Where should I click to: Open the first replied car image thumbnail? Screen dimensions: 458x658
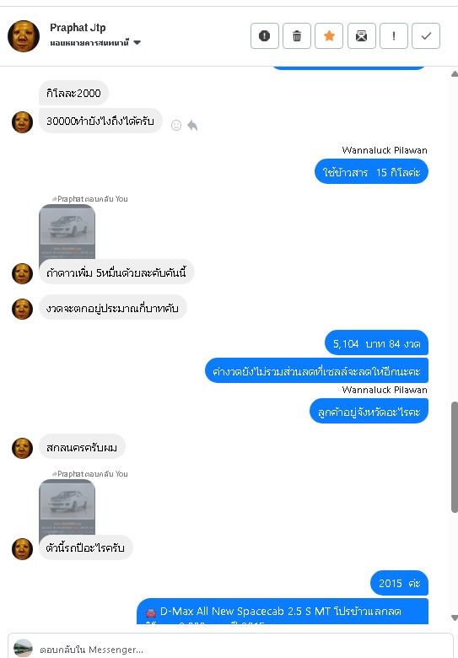[67, 232]
